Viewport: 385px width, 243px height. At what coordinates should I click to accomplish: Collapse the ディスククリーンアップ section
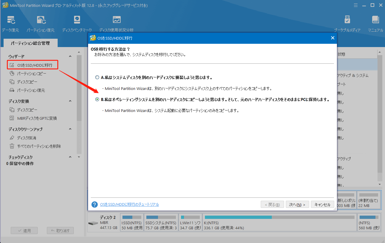[70, 129]
